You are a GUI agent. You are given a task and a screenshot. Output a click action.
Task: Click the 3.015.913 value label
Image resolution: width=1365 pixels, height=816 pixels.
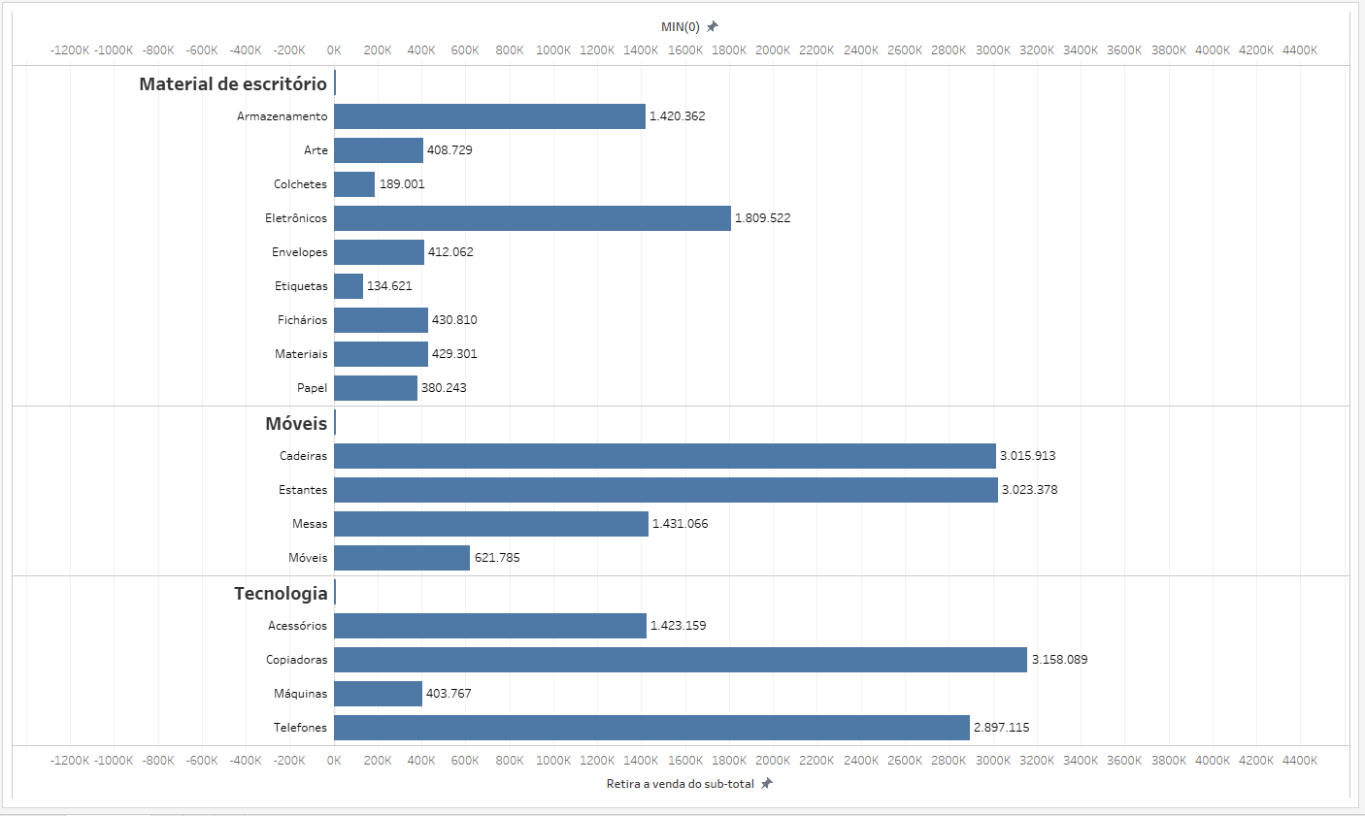pyautogui.click(x=1028, y=456)
